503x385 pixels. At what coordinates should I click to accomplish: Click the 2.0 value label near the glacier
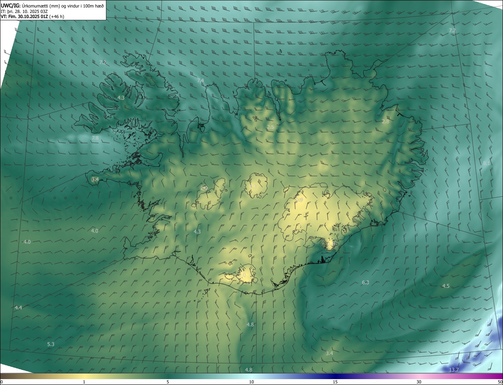click(x=204, y=188)
